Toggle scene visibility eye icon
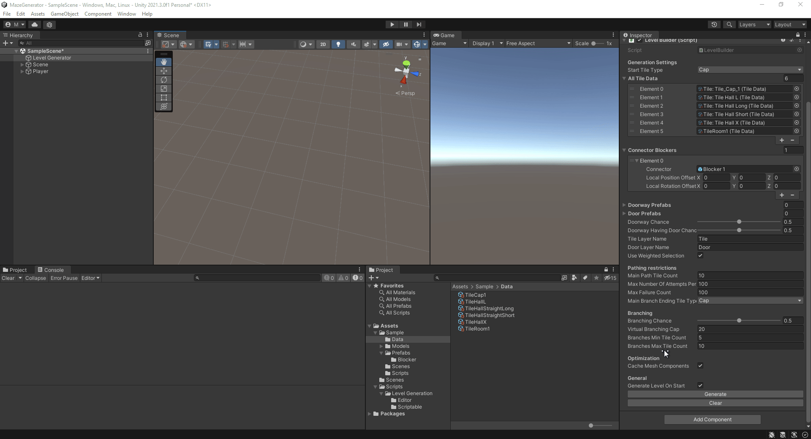 (x=386, y=44)
